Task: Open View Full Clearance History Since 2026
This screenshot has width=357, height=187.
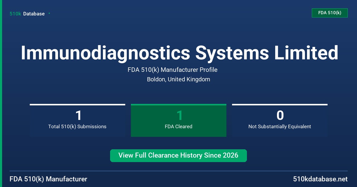Action: click(x=178, y=156)
